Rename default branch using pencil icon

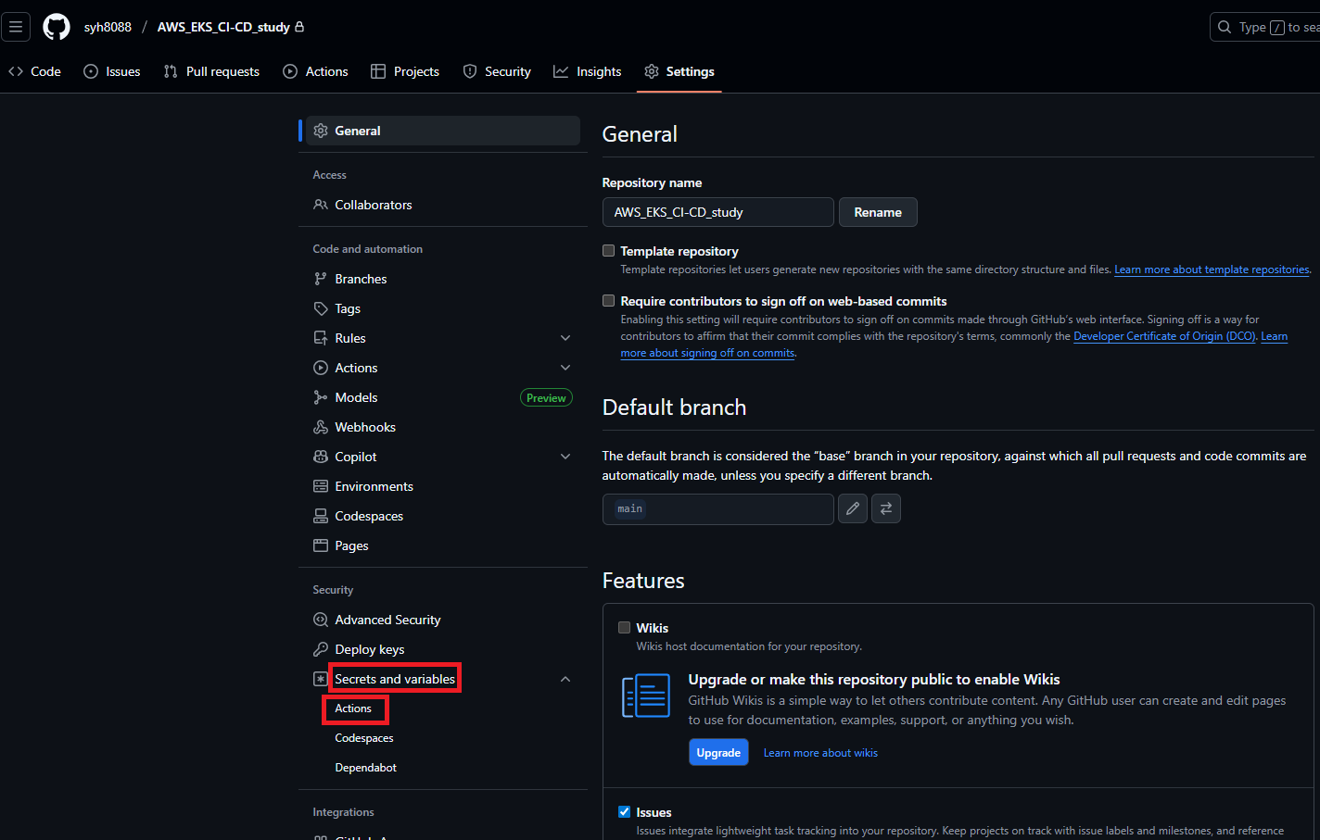[853, 508]
